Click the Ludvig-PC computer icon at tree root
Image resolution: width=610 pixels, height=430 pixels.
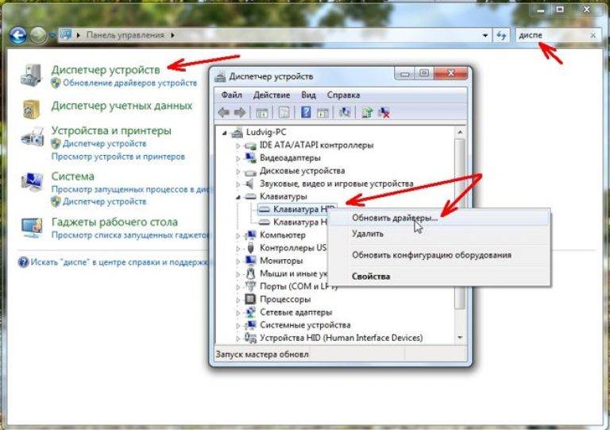coord(237,133)
